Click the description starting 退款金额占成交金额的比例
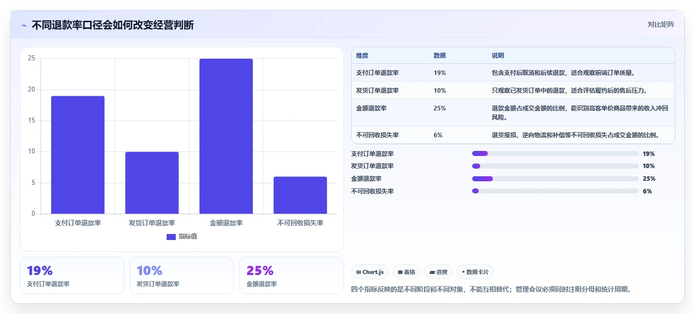This screenshot has width=695, height=314. (x=581, y=113)
